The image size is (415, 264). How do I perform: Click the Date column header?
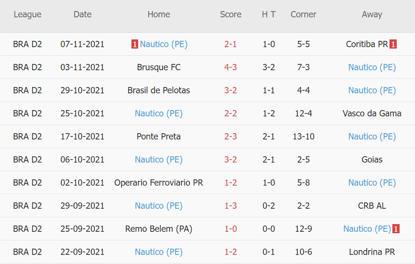click(82, 14)
